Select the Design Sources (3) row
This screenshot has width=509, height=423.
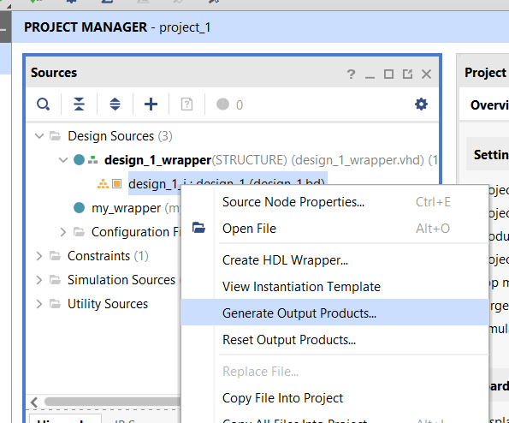point(120,136)
